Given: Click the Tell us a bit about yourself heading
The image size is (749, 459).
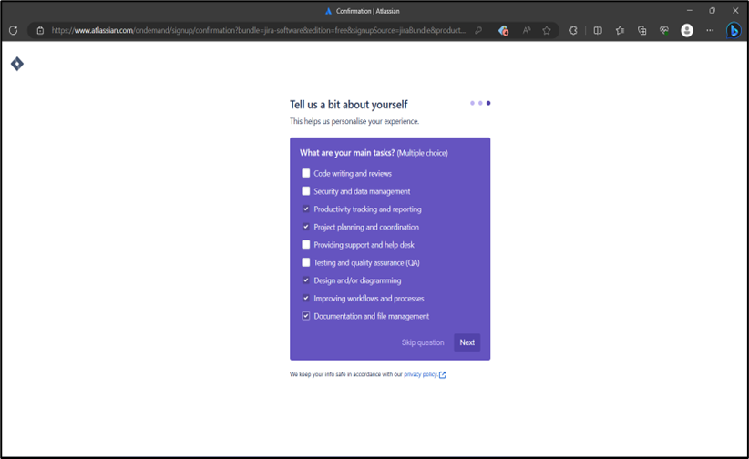Looking at the screenshot, I should tap(349, 105).
